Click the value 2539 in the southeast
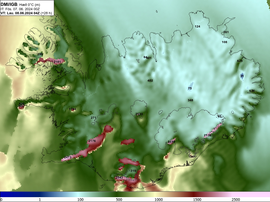Viewport: 270px width, 202px height. pos(207,135)
